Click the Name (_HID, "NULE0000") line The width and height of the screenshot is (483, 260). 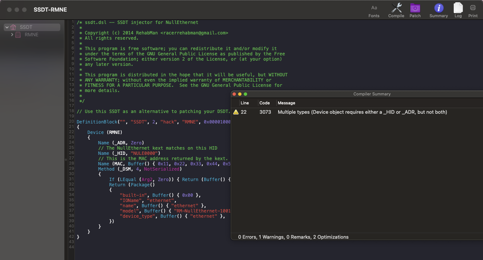[x=129, y=153]
